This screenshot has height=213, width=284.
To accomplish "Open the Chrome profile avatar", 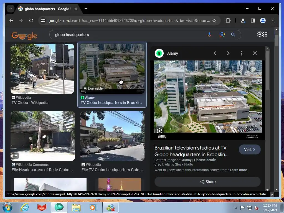I will click(x=263, y=21).
